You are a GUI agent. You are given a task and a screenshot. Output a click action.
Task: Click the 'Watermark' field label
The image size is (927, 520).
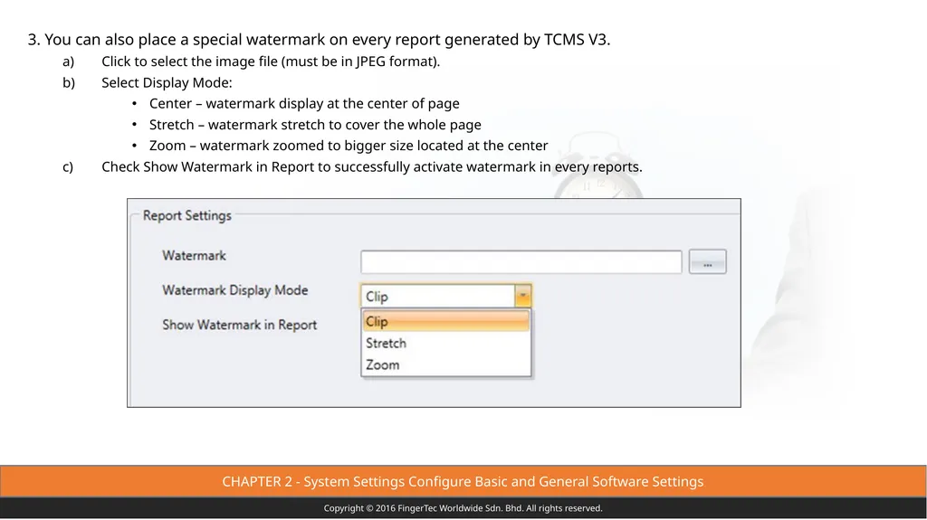pos(194,256)
